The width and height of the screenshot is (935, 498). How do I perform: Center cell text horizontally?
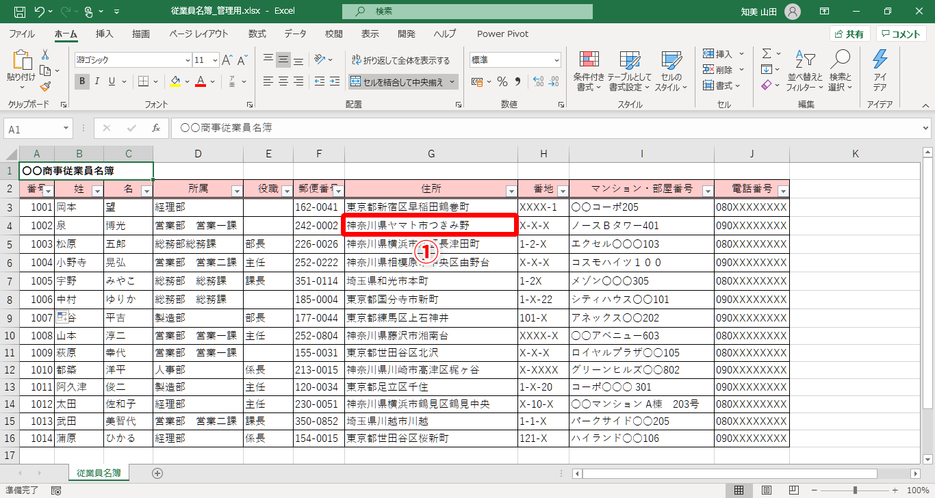coord(283,81)
